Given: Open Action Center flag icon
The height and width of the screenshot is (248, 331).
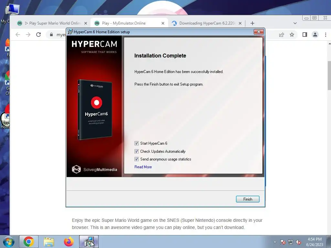Looking at the screenshot, I should [283, 242].
